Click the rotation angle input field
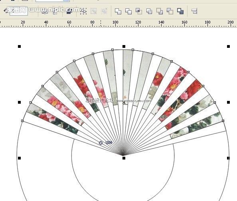Image resolution: width=237 pixels, height=201 pixels. click(x=19, y=11)
